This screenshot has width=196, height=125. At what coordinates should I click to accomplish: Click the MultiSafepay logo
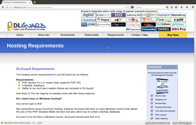point(164,25)
